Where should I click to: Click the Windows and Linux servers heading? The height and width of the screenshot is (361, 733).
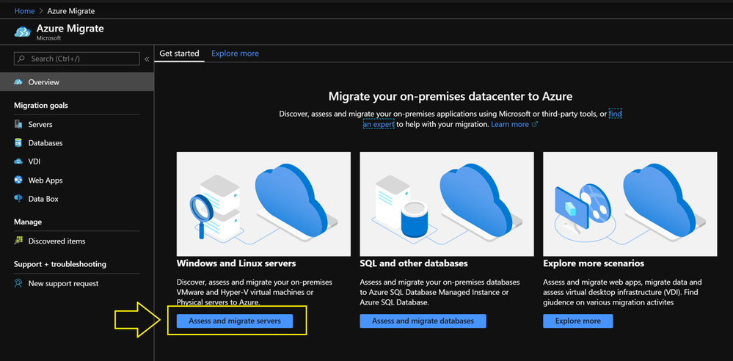coord(236,263)
